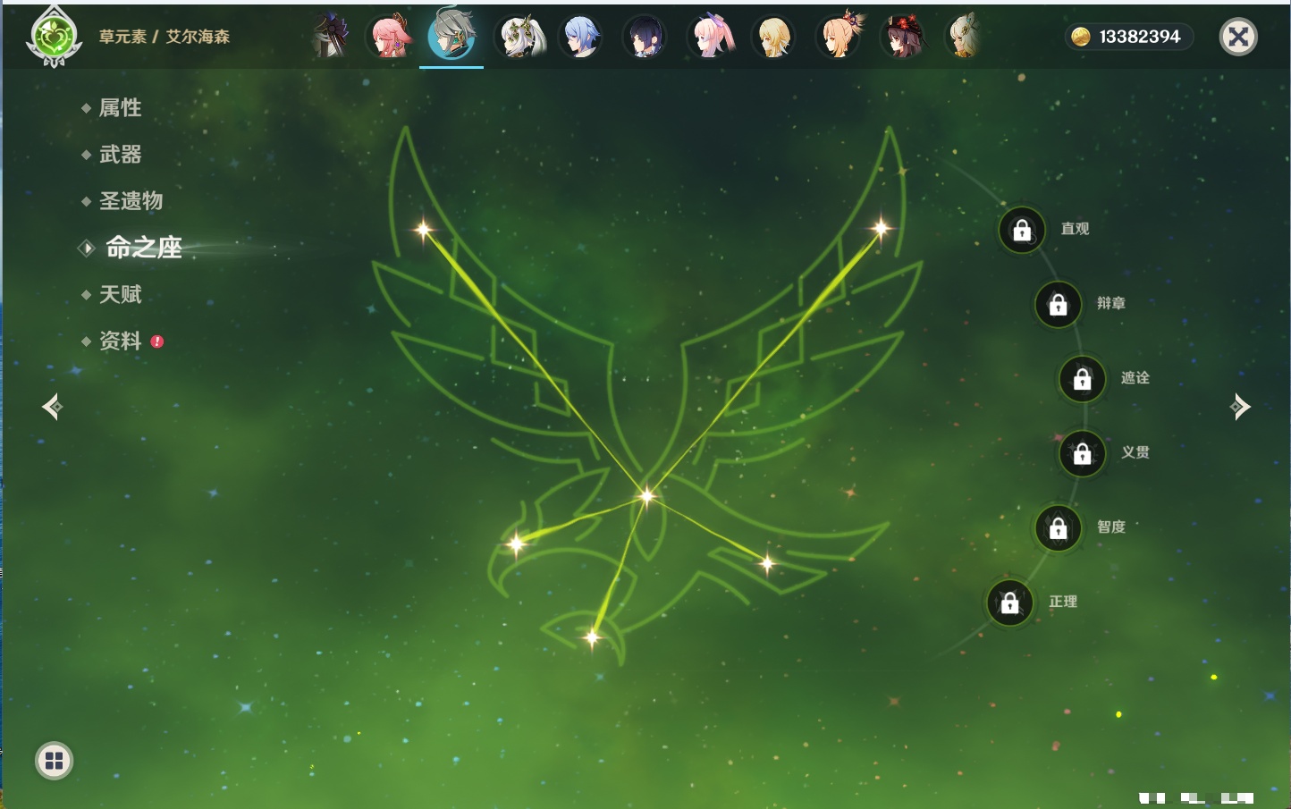Switch to the pink-haired Yae Miko avatar
The height and width of the screenshot is (809, 1291).
point(391,37)
